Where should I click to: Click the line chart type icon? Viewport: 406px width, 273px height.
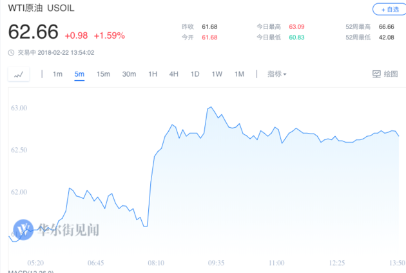point(19,74)
